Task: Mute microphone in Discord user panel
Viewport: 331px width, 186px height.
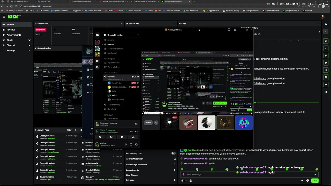Action: point(126,144)
